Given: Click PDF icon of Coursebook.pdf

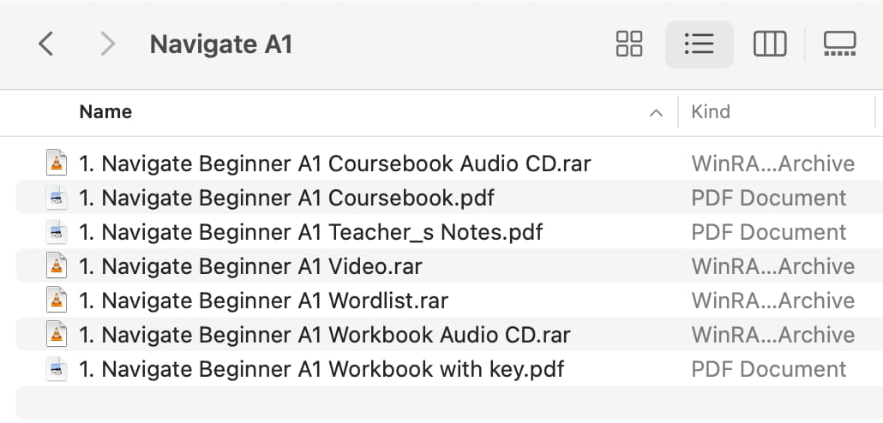Looking at the screenshot, I should 57,198.
